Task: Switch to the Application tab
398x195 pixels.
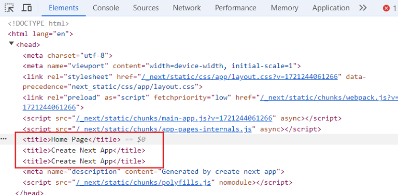Action: 331,8
